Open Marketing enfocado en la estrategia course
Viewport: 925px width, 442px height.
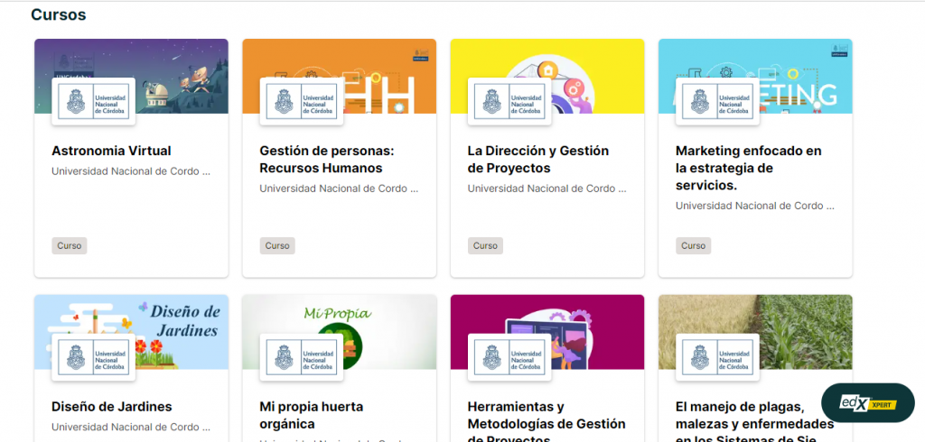(749, 168)
